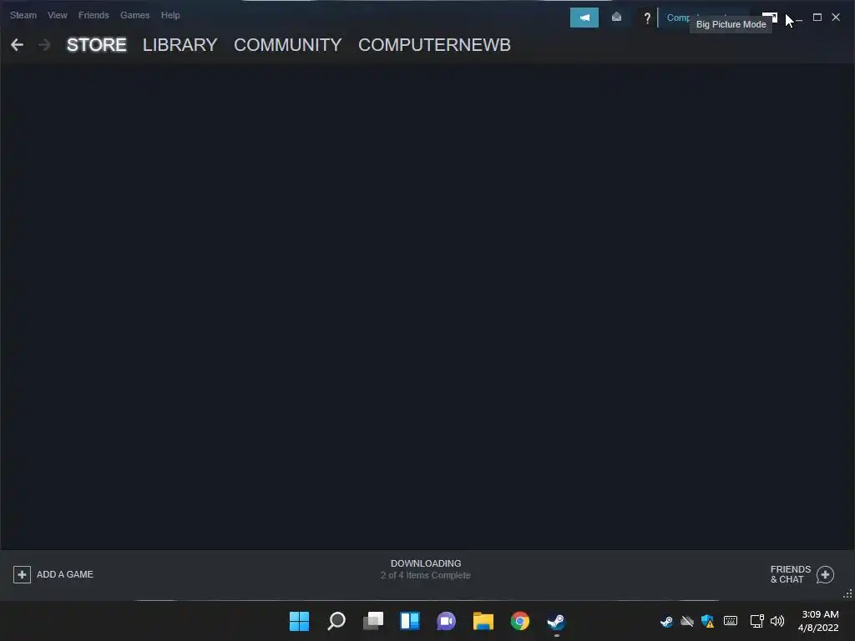Click the OneDrive cloud tray icon
Screen dimensions: 855x641
pyautogui.click(x=687, y=621)
